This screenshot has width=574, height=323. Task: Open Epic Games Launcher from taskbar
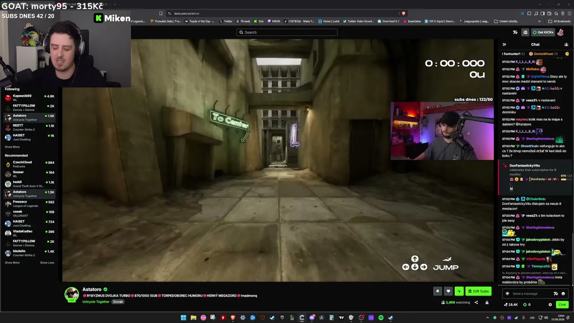[x=282, y=318]
